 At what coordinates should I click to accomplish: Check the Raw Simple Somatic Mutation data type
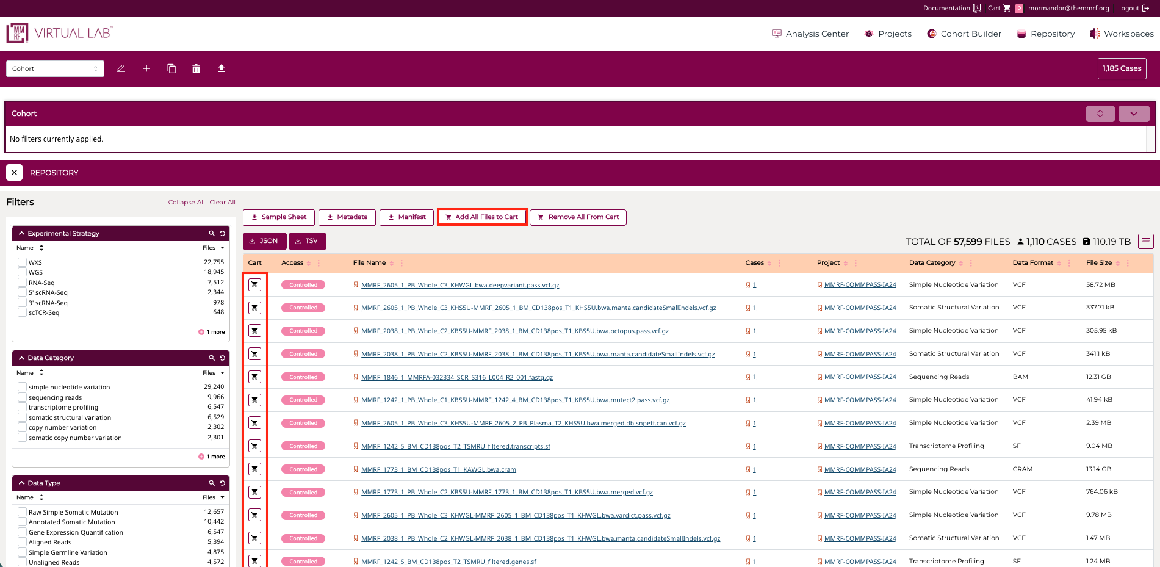[22, 511]
